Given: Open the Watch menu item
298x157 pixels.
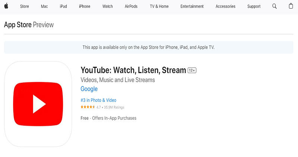Looking at the screenshot, I should 108,6.
